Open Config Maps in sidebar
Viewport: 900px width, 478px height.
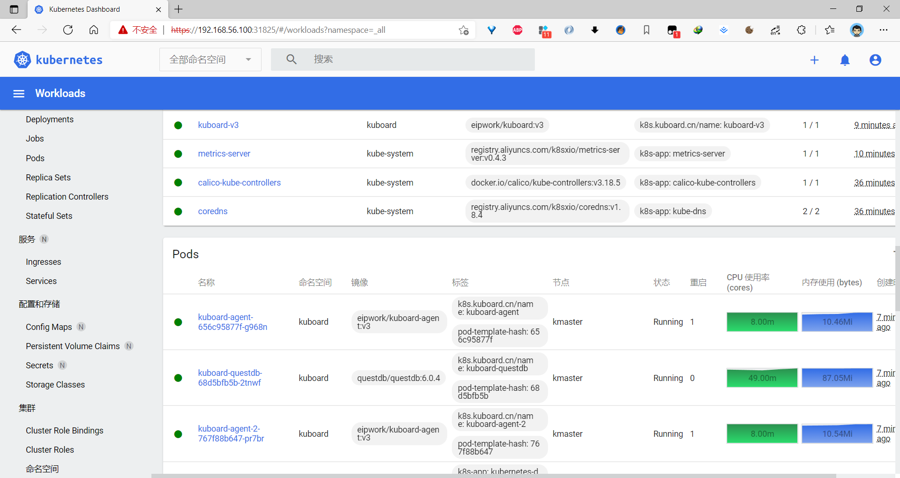(49, 327)
